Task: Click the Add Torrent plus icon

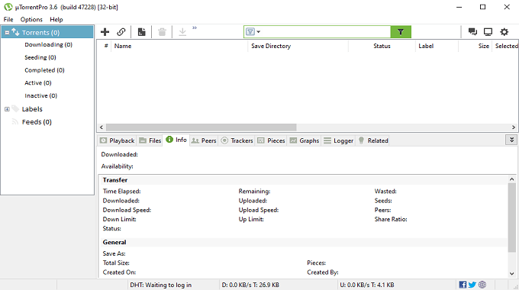Action: (105, 32)
